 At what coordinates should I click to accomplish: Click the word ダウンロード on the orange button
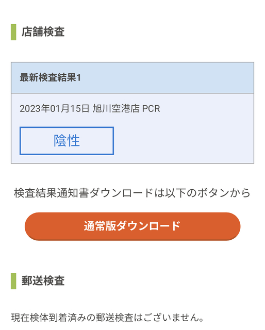[x=148, y=226]
